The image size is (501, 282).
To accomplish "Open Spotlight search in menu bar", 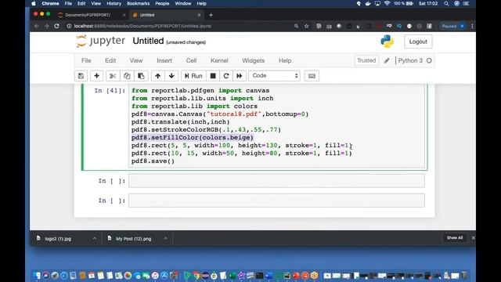I will [446, 3].
